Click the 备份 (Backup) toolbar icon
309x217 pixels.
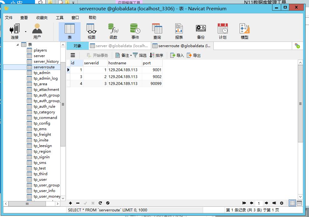[x=201, y=31]
